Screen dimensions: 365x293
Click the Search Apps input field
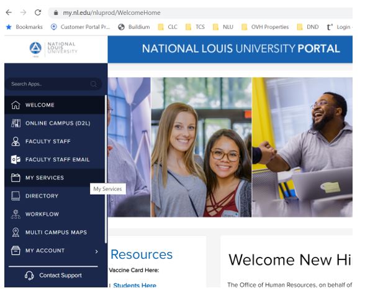coord(53,84)
